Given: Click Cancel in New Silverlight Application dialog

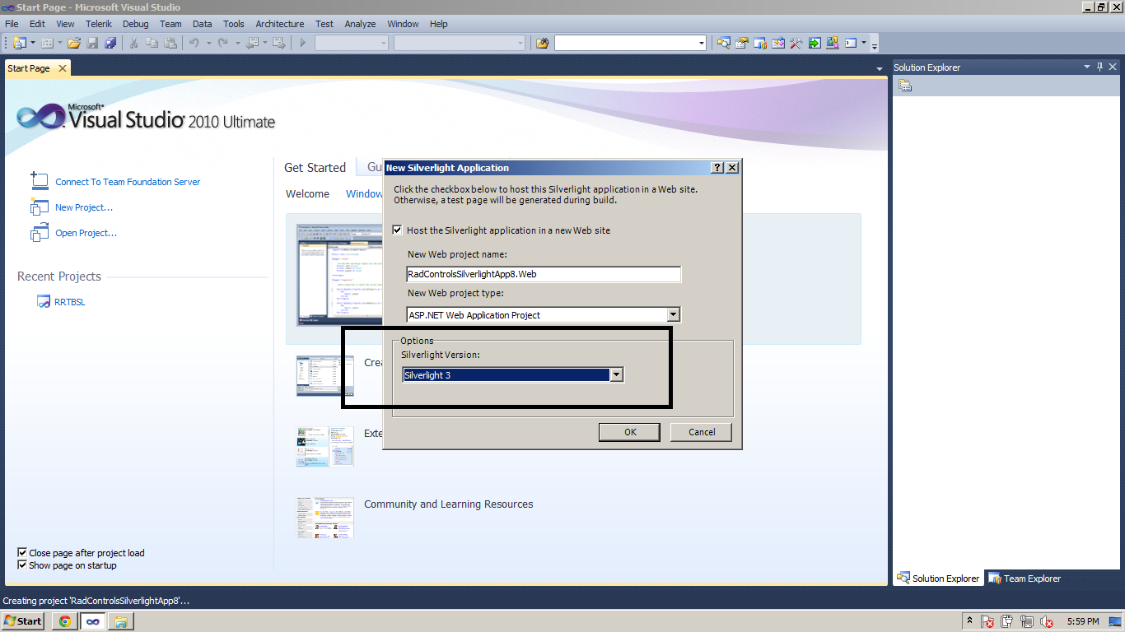Looking at the screenshot, I should [702, 432].
